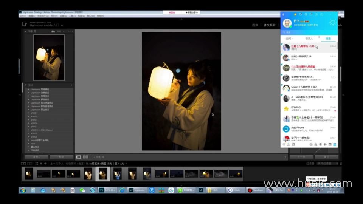Click the 复制... button

pos(37,157)
